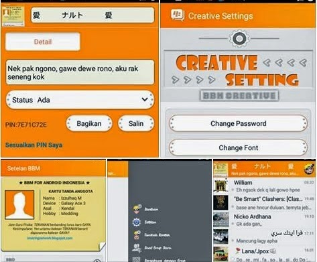Tap the gear icon above the Creative Setting banner
The image size is (317, 262).
(239, 38)
